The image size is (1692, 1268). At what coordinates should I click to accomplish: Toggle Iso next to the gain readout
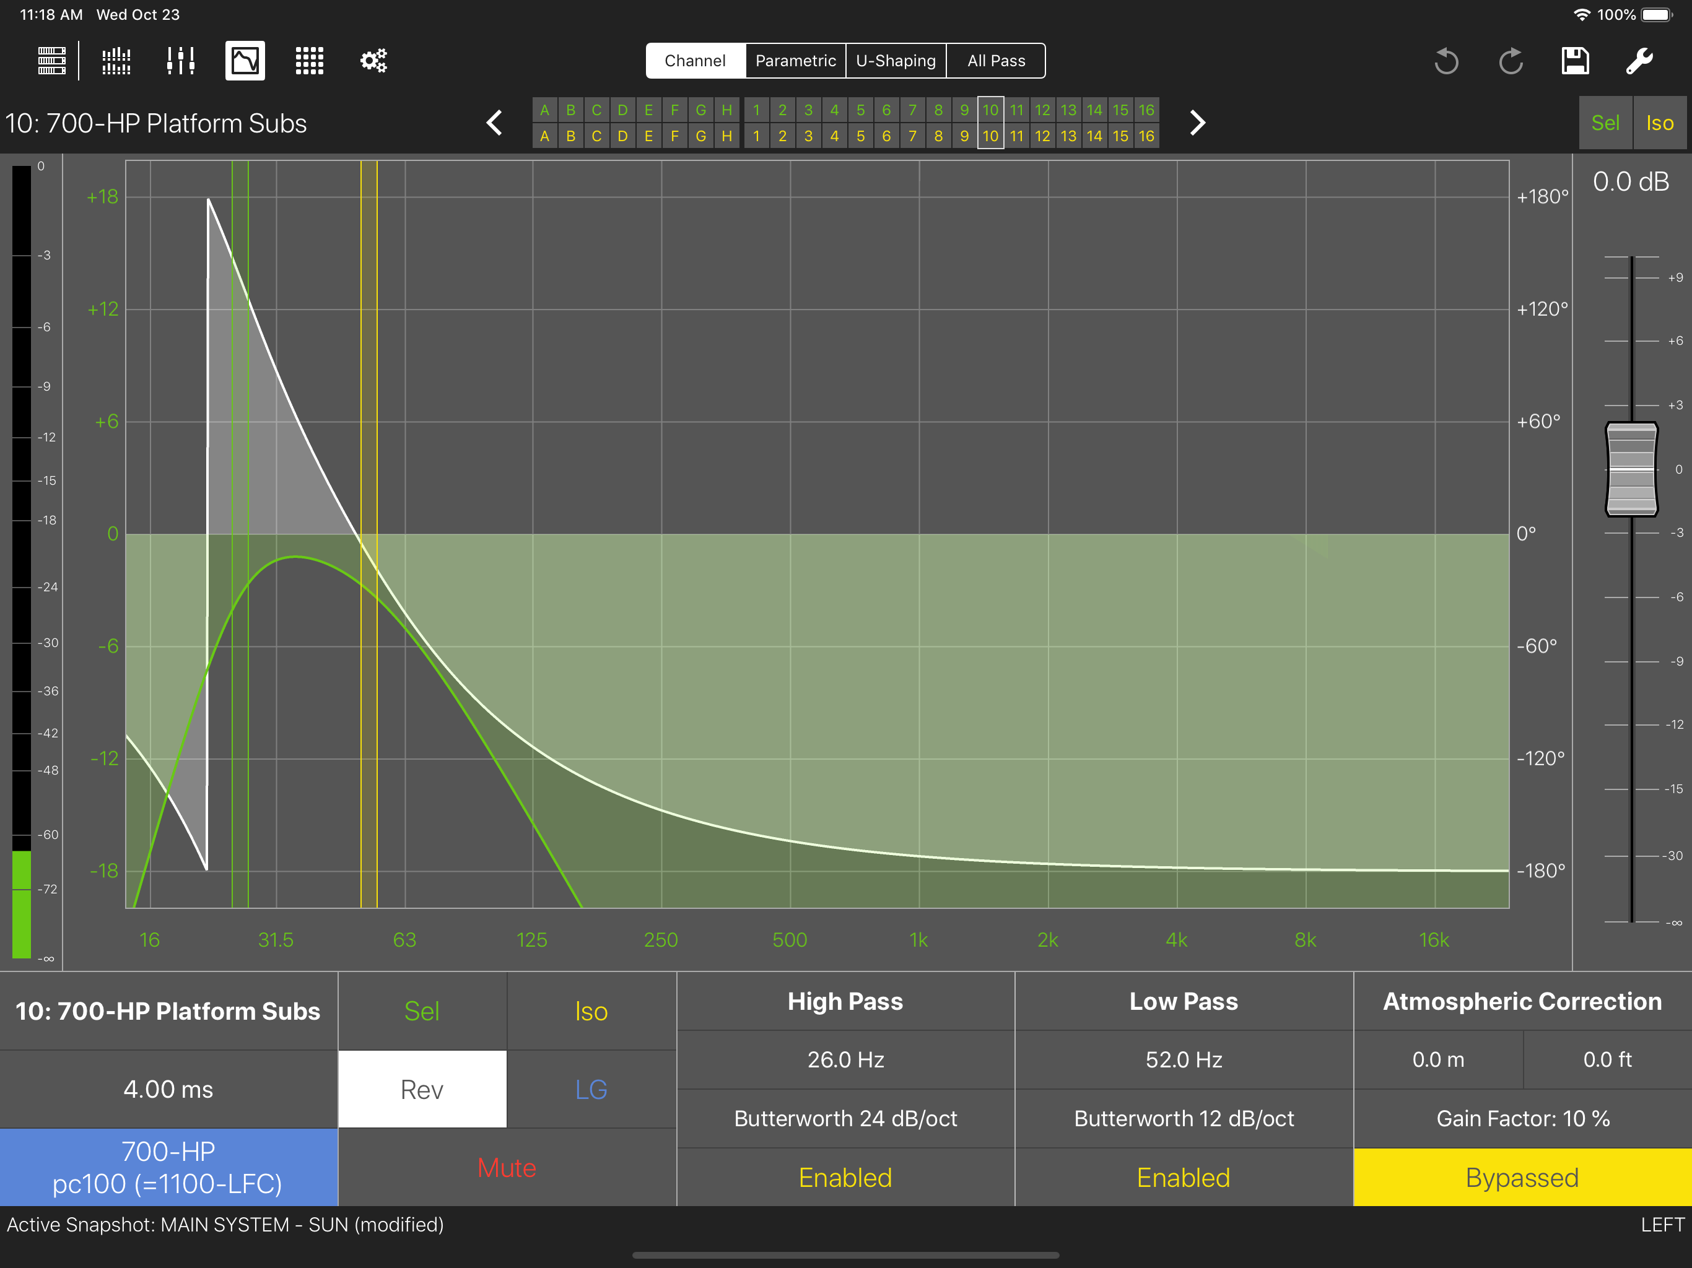point(1660,123)
